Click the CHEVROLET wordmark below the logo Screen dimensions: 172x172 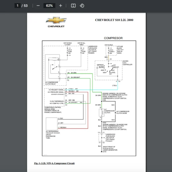point(56,26)
